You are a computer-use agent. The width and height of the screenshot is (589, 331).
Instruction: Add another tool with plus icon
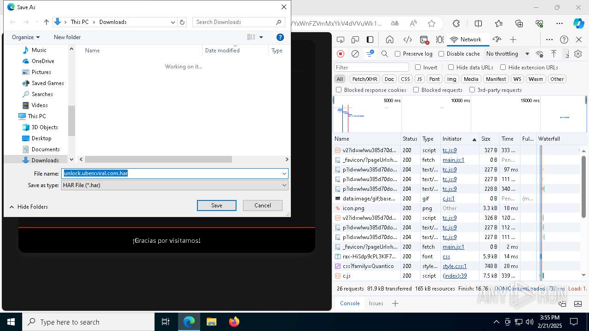(x=513, y=40)
